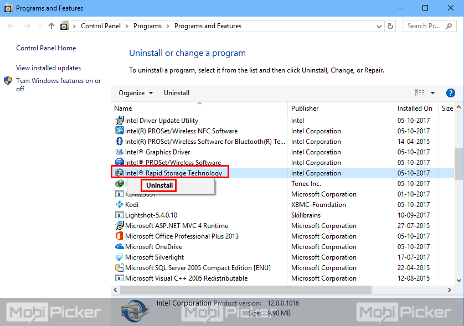
Task: Click the Microsoft SQL Server 2005 Compact icon
Action: pos(119,268)
